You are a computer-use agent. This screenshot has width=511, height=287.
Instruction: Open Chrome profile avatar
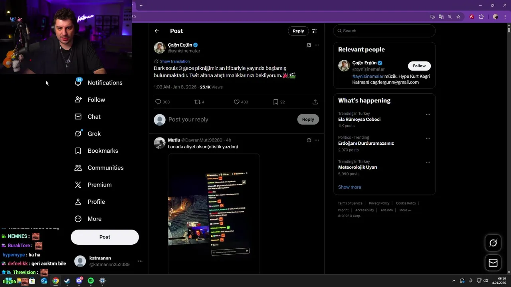(x=495, y=17)
